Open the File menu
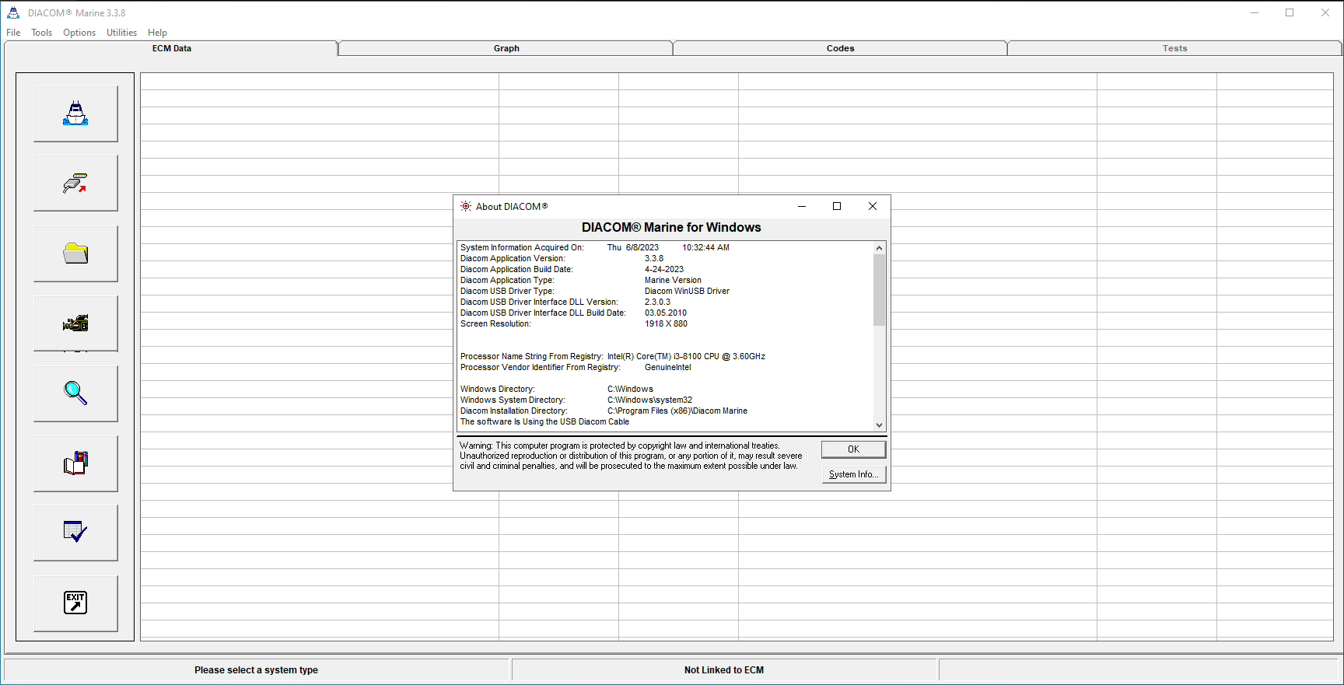The height and width of the screenshot is (685, 1344). click(x=13, y=33)
